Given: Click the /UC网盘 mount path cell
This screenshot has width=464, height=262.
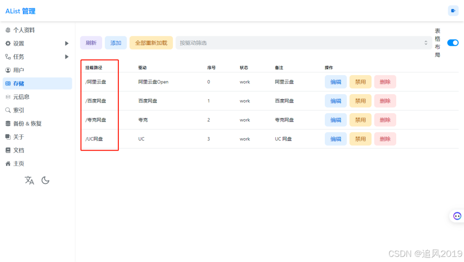Looking at the screenshot, I should tap(94, 139).
